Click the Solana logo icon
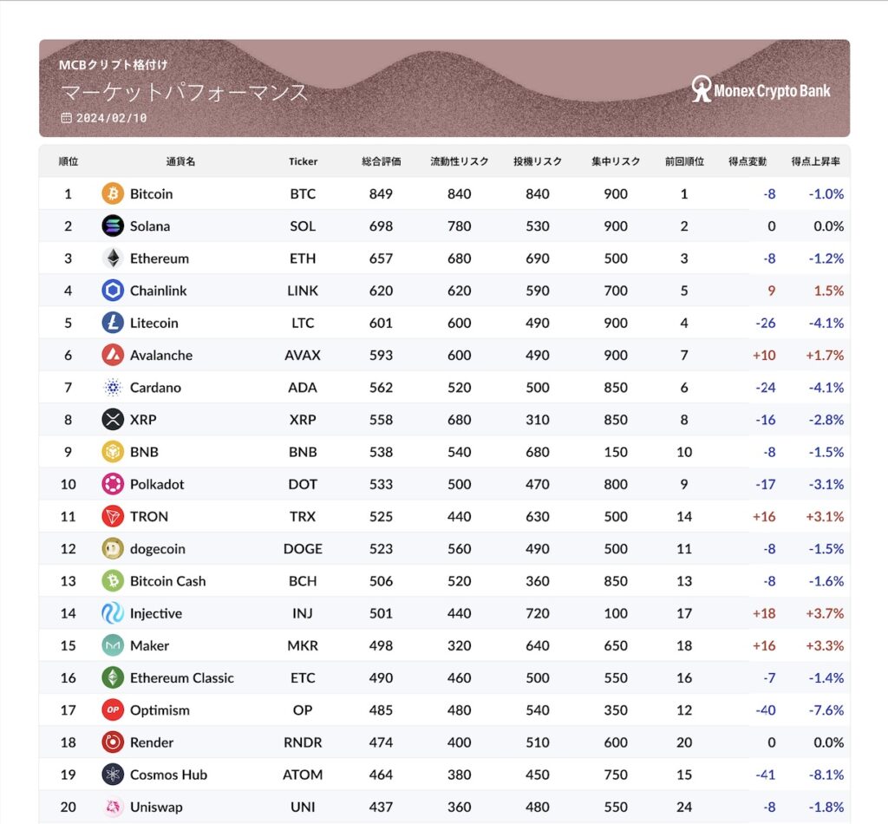 (113, 226)
